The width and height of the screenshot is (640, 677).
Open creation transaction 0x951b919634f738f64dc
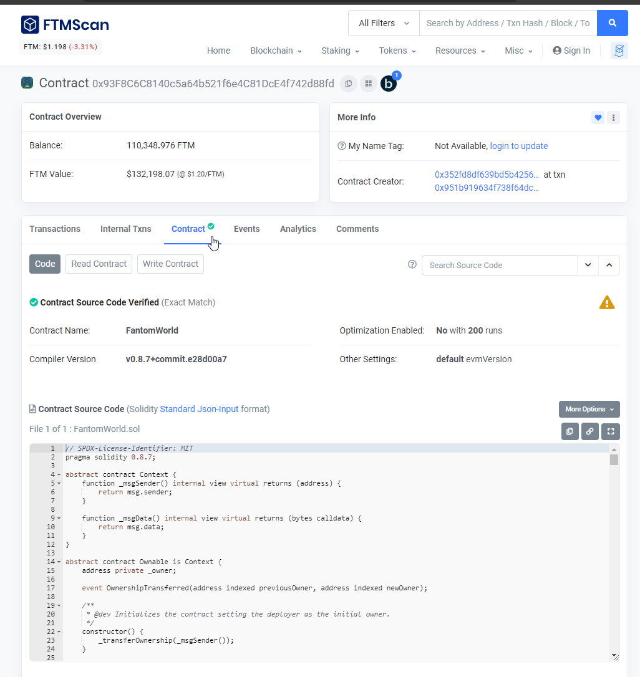coord(487,188)
